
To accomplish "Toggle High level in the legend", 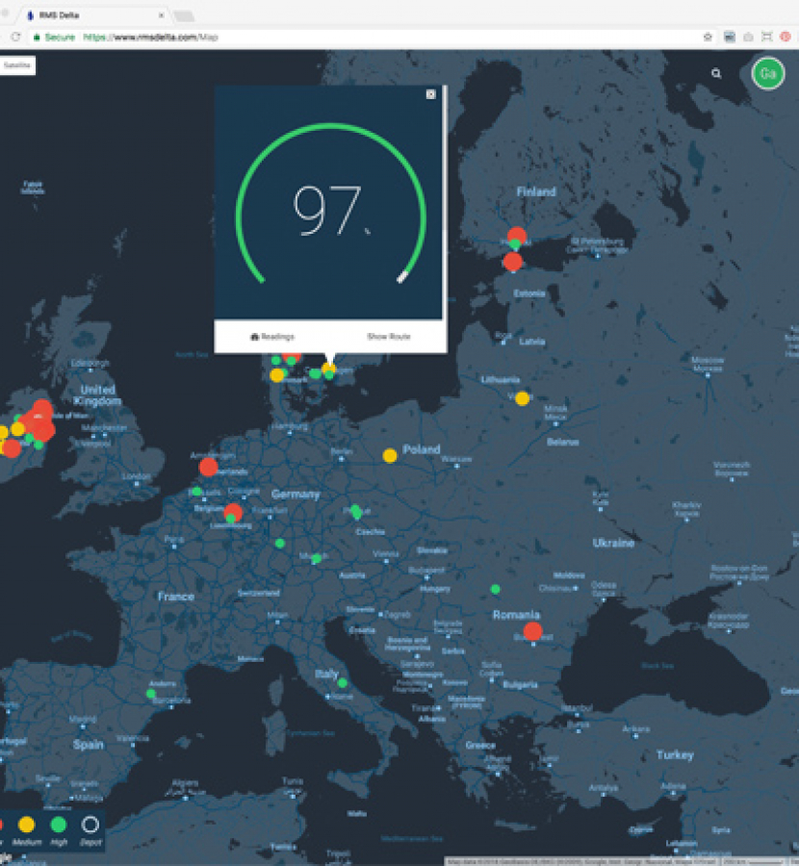I will [59, 830].
